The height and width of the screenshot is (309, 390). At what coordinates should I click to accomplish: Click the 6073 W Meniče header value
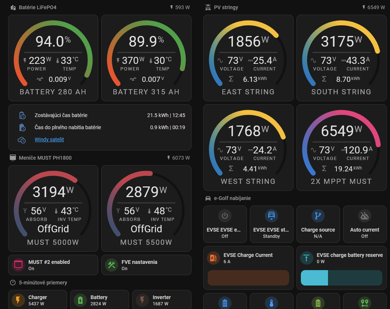click(181, 158)
